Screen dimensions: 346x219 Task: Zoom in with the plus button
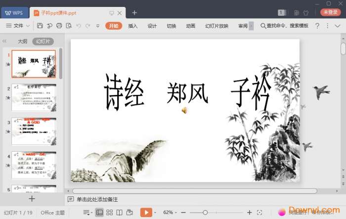click(249, 213)
